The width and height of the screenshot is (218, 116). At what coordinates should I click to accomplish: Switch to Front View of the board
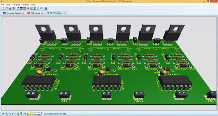(21, 114)
